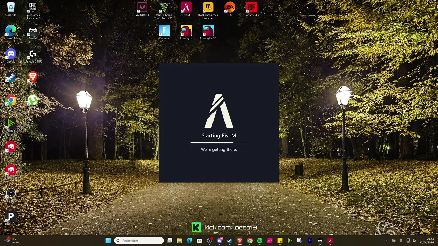Open Sticky Notes from the taskbar
This screenshot has height=246, width=438.
click(x=280, y=241)
